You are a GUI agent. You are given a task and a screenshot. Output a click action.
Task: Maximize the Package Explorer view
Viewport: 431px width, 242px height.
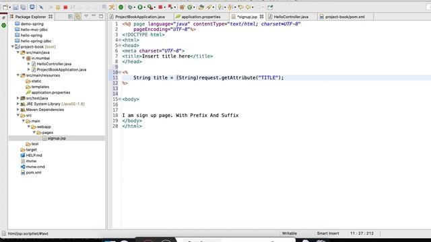101,16
